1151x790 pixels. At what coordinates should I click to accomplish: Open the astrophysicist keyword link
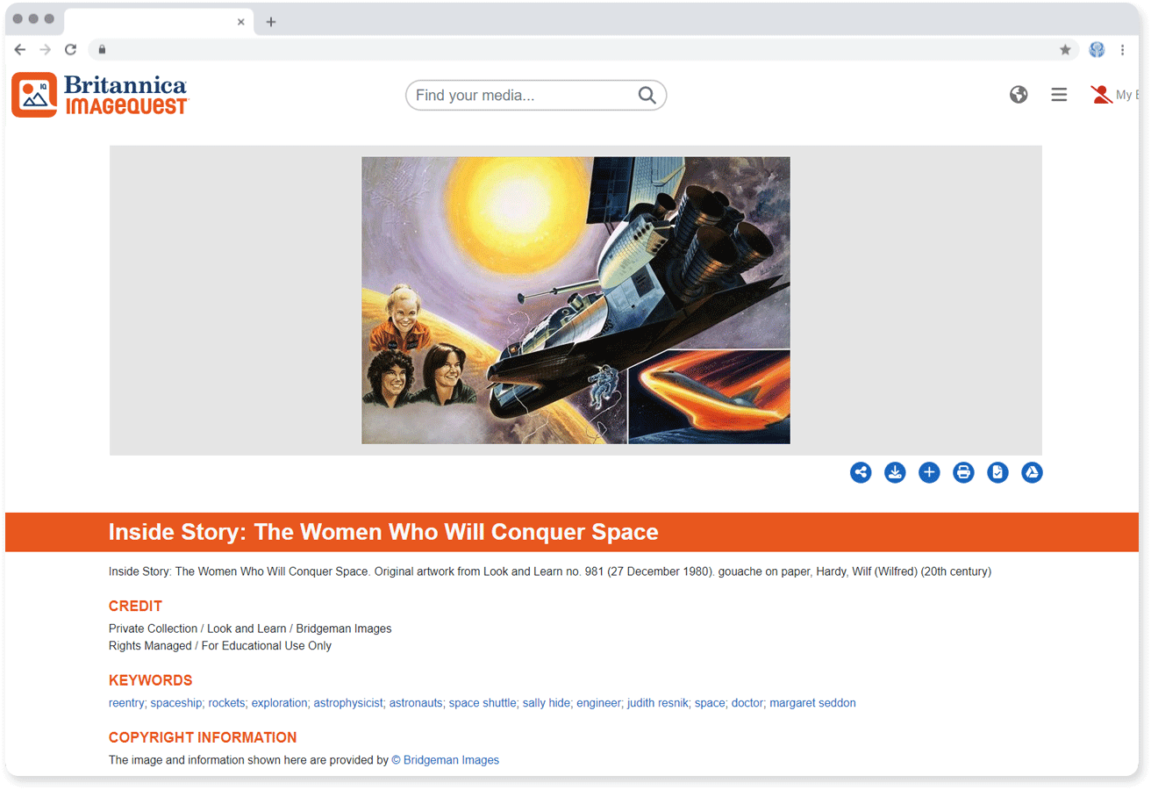(348, 703)
